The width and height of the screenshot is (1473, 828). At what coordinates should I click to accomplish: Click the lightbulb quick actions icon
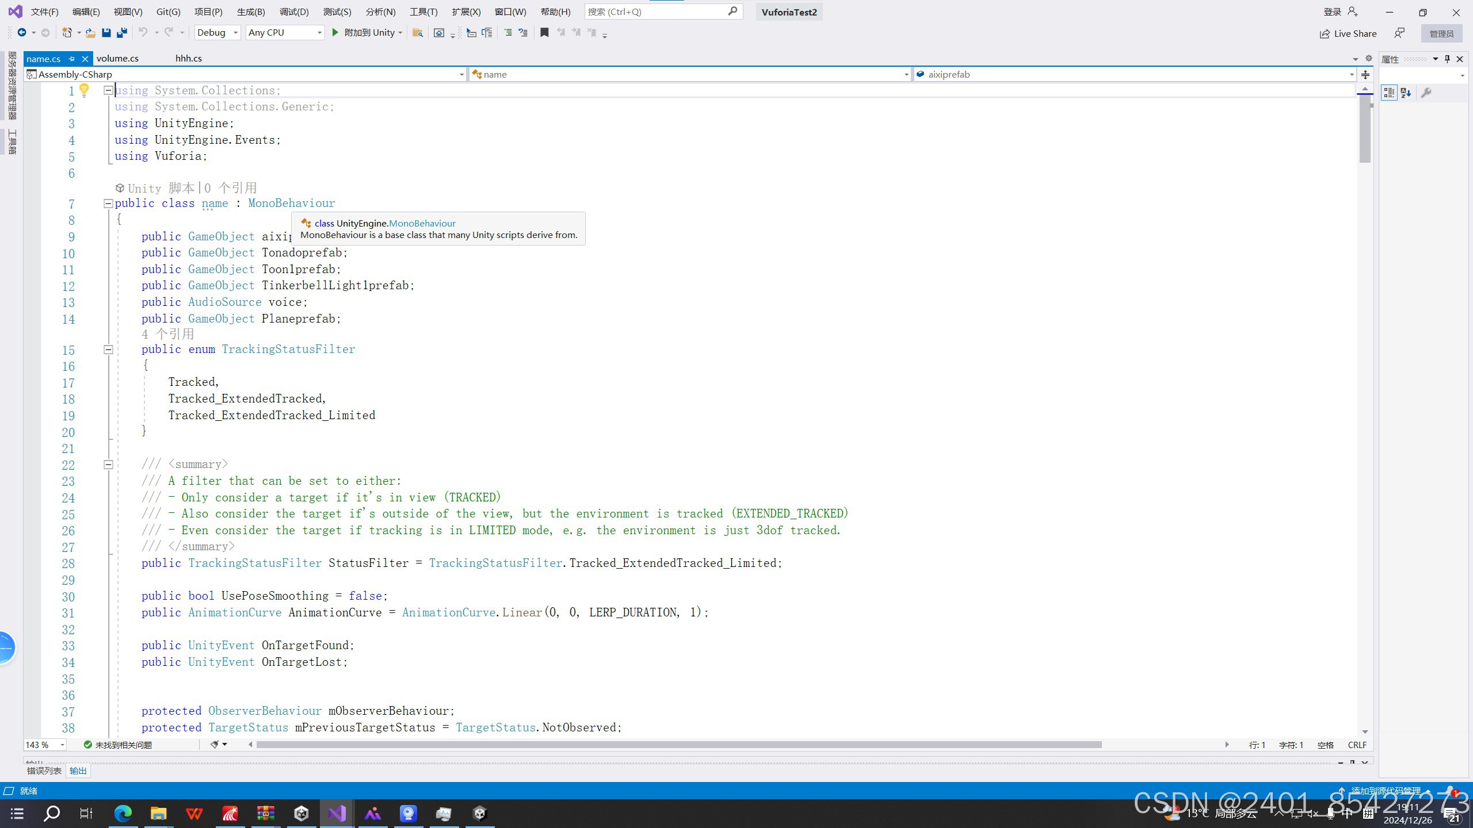[x=85, y=90]
